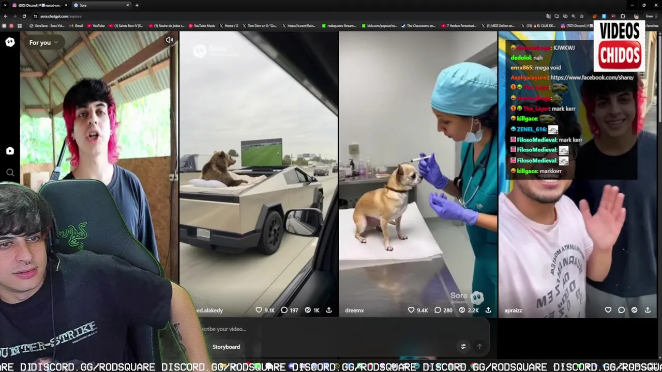Image resolution: width=662 pixels, height=372 pixels.
Task: Open the The Classrooms bookmark
Action: tap(418, 25)
